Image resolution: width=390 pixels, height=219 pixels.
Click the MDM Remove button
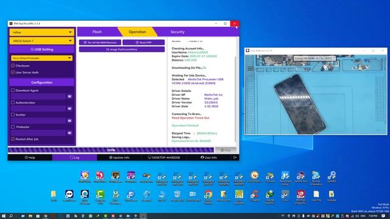[x=100, y=43]
